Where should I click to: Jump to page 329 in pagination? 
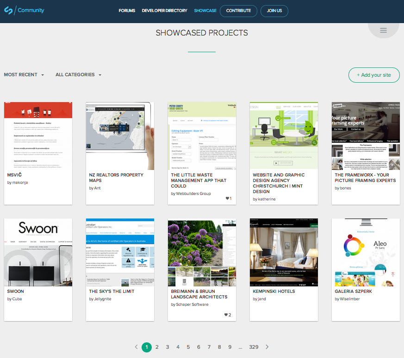[254, 347]
